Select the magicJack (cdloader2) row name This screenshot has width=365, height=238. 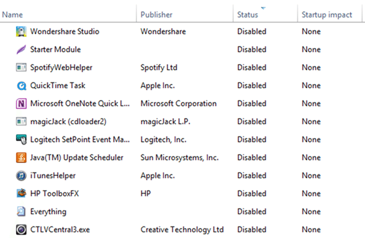68,122
